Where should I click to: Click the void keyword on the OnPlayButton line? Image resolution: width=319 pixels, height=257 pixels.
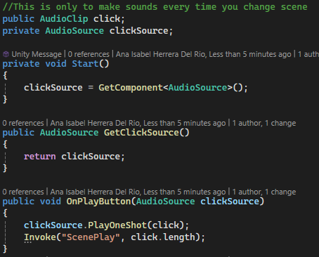pyautogui.click(x=51, y=202)
